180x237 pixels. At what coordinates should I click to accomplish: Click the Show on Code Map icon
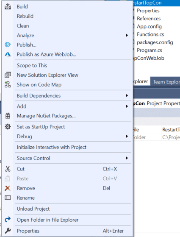coord(8,85)
